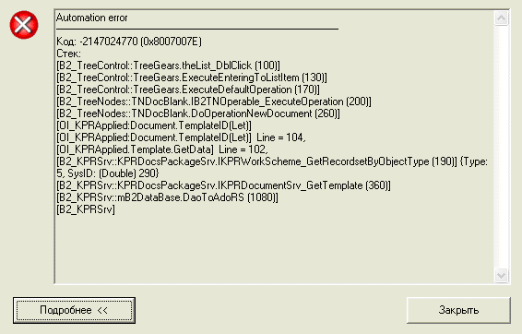Collapse details with Подробнее << button
The image size is (522, 334).
click(x=74, y=310)
